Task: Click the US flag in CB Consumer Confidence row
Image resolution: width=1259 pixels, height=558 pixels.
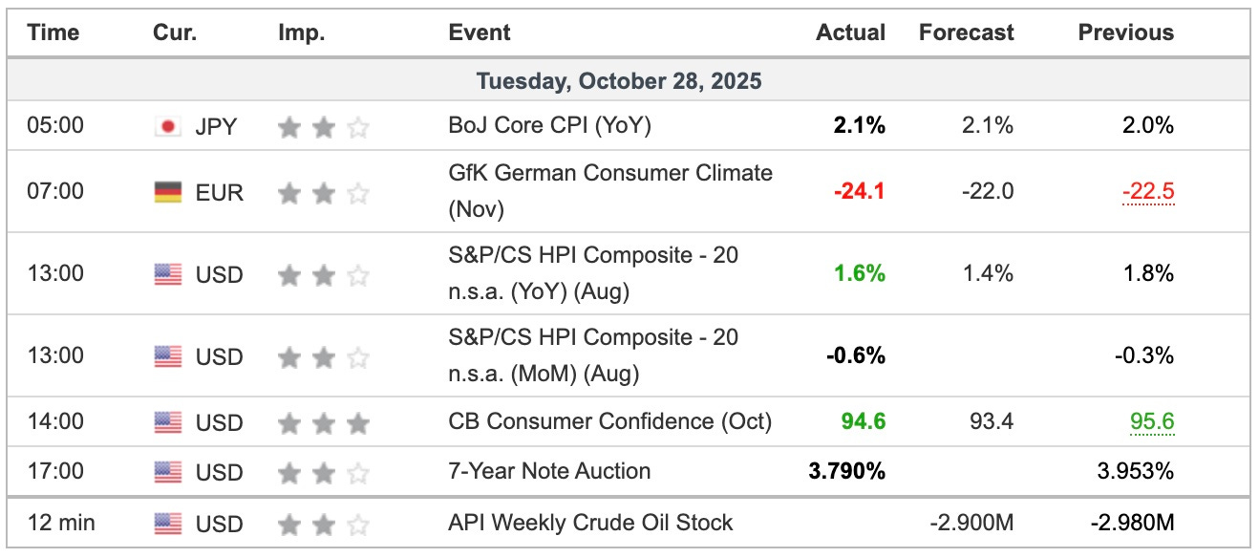Action: coord(168,421)
